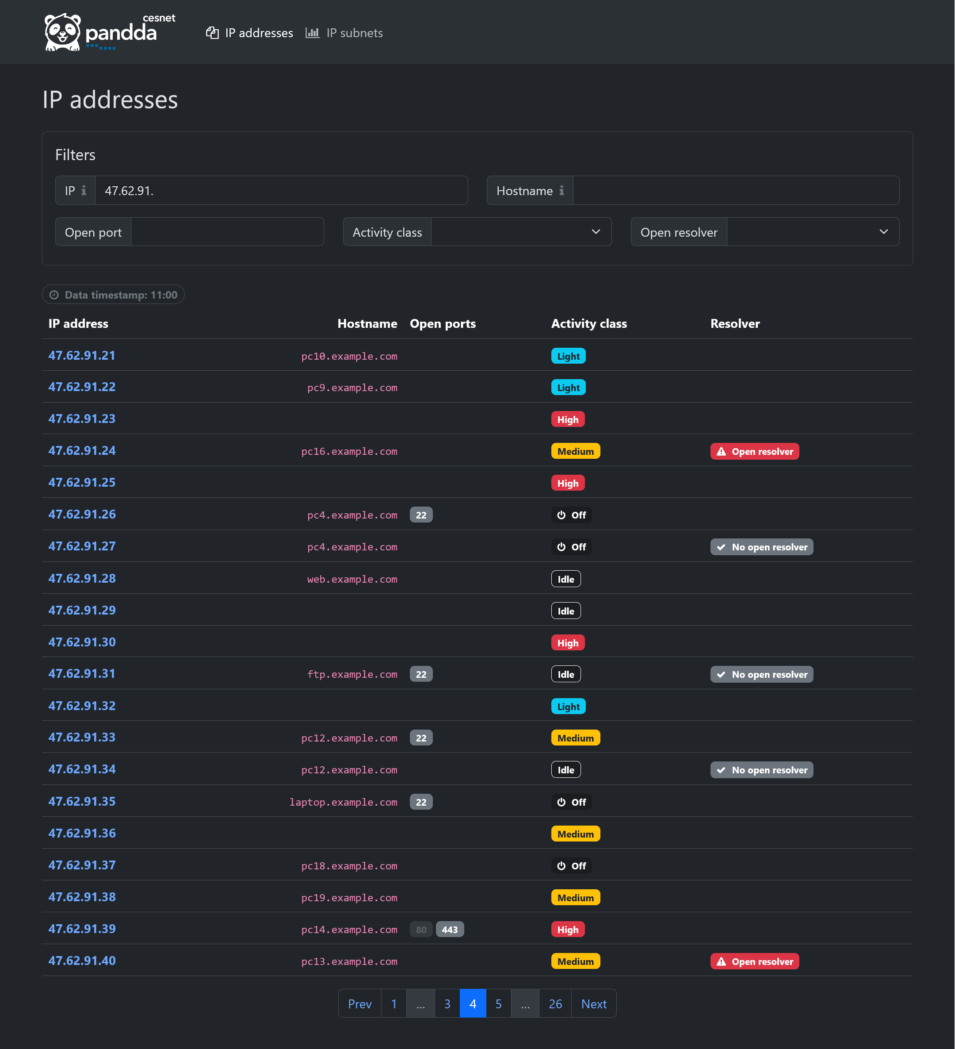The image size is (955, 1049).
Task: Select the IP addresses navigation item
Action: click(258, 33)
